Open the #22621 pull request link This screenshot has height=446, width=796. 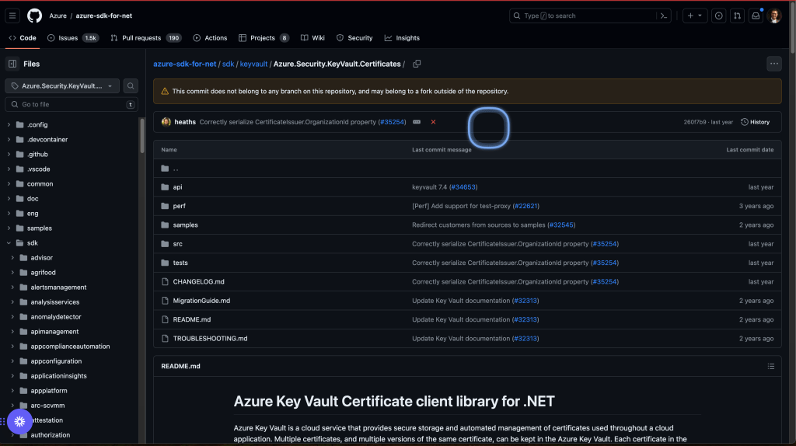[525, 206]
